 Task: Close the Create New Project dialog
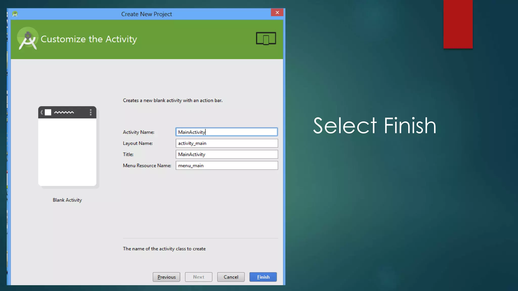[277, 12]
